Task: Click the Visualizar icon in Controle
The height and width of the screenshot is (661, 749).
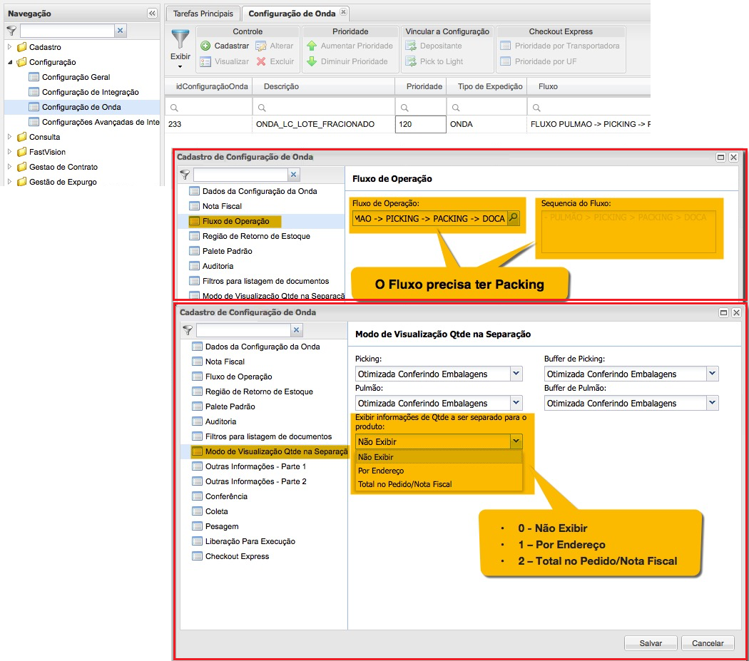Action: tap(205, 61)
